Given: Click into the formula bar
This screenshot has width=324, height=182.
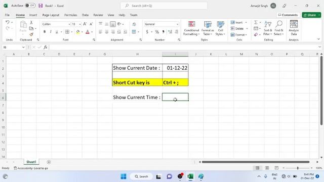Looking at the screenshot, I should [183, 47].
